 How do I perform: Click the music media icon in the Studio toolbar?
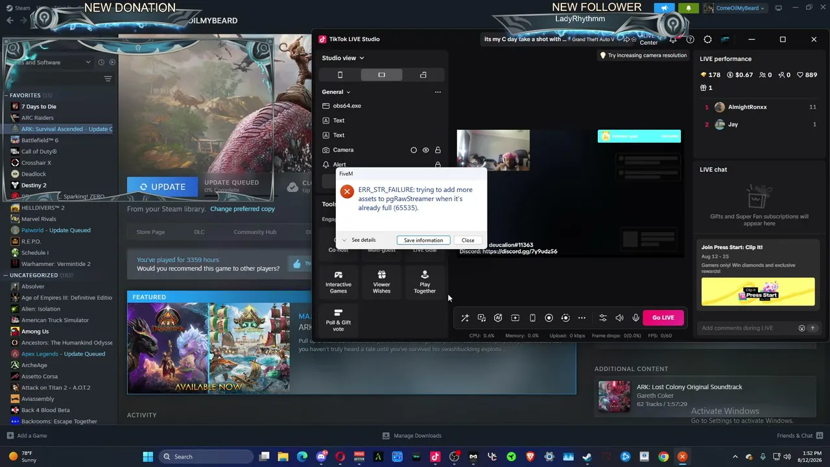(482, 318)
